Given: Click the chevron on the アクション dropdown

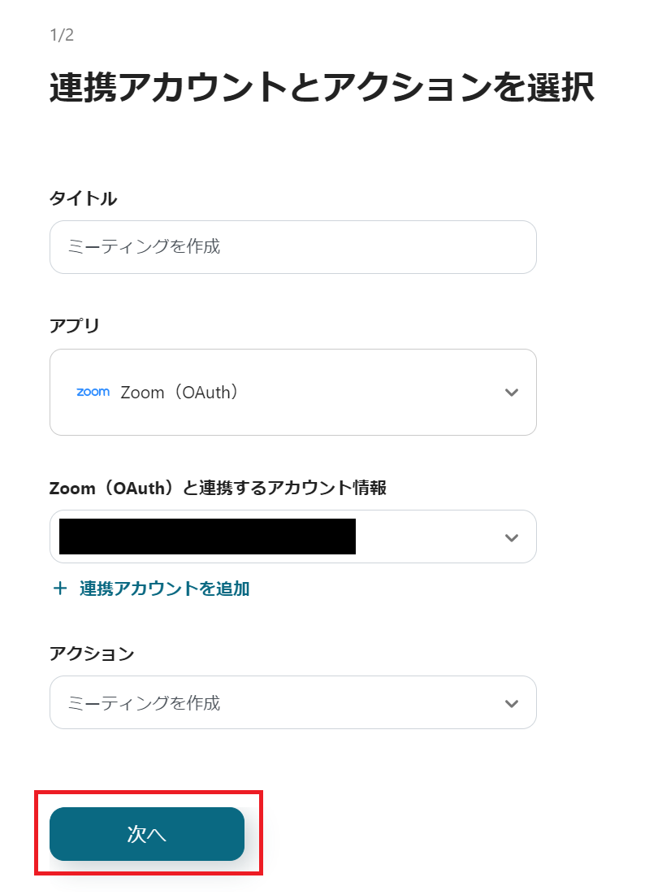Looking at the screenshot, I should click(512, 702).
